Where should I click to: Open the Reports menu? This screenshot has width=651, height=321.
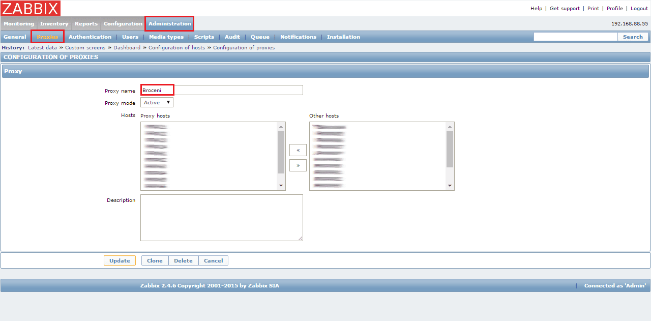(86, 24)
